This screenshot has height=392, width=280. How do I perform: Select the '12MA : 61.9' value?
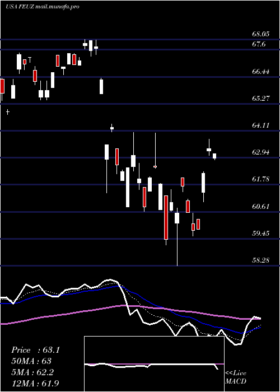[x=35, y=383]
